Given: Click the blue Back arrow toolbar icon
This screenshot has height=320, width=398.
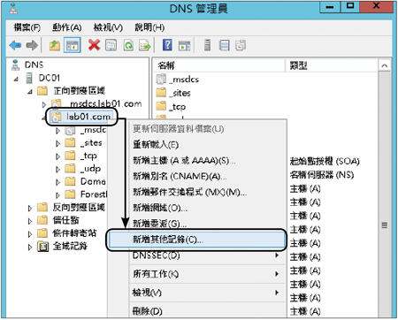Looking at the screenshot, I should tap(15, 45).
